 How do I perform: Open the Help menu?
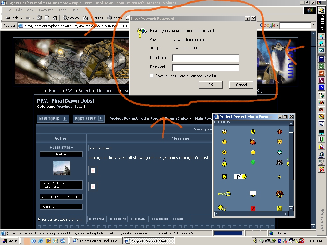click(75, 10)
